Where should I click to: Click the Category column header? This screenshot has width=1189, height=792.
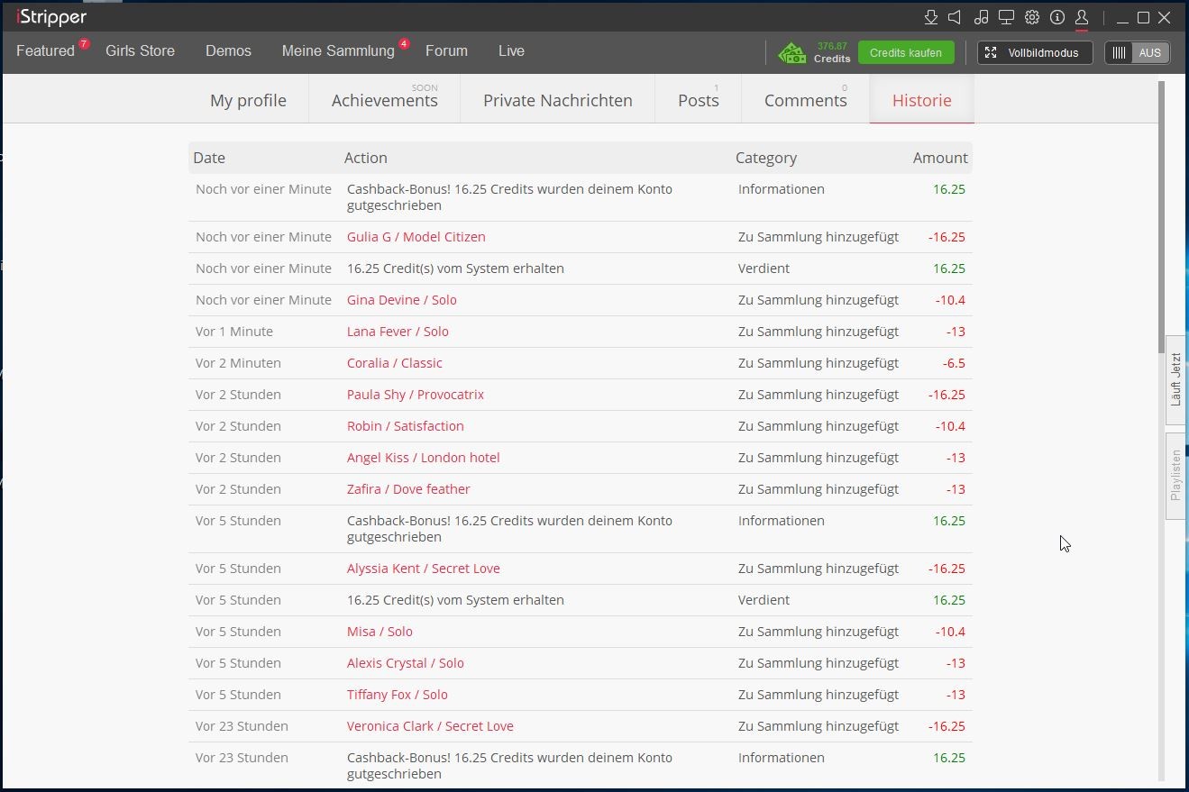point(766,158)
